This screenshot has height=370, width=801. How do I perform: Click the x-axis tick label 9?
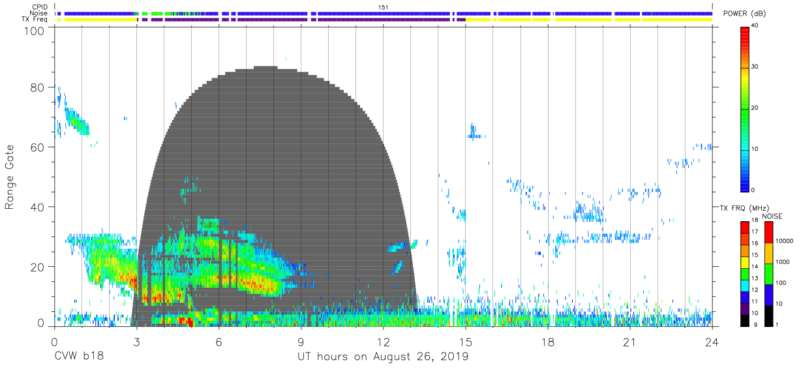pos(301,342)
